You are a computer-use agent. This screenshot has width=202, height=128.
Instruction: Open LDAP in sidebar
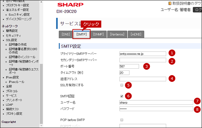click(x=9, y=105)
